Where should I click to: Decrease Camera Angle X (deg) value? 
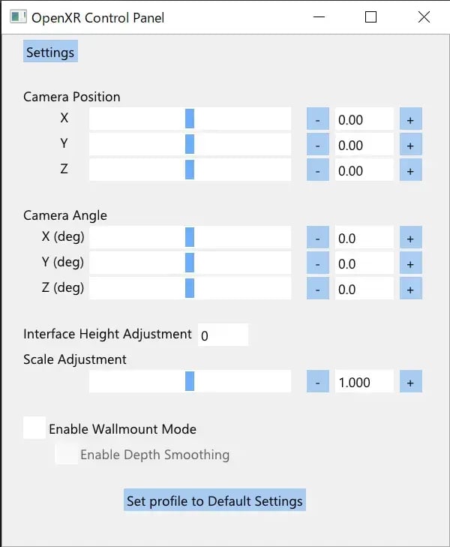click(317, 238)
